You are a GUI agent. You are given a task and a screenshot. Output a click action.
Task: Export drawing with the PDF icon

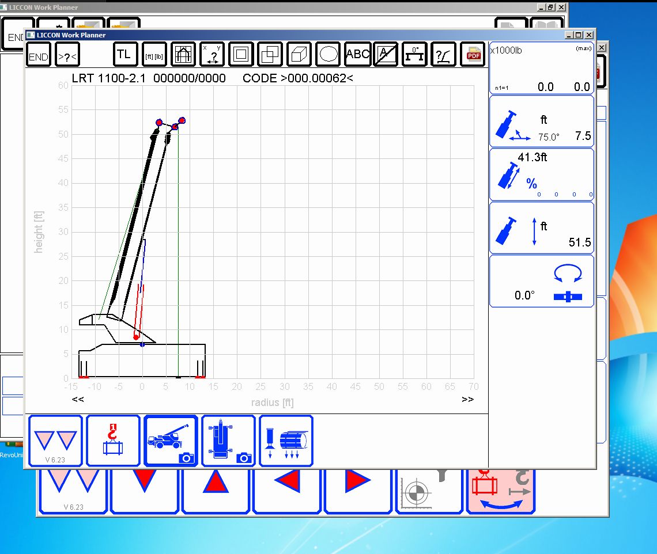coord(473,55)
